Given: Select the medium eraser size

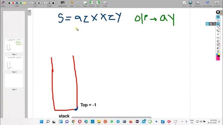Looking at the screenshot, I should point(49,3).
